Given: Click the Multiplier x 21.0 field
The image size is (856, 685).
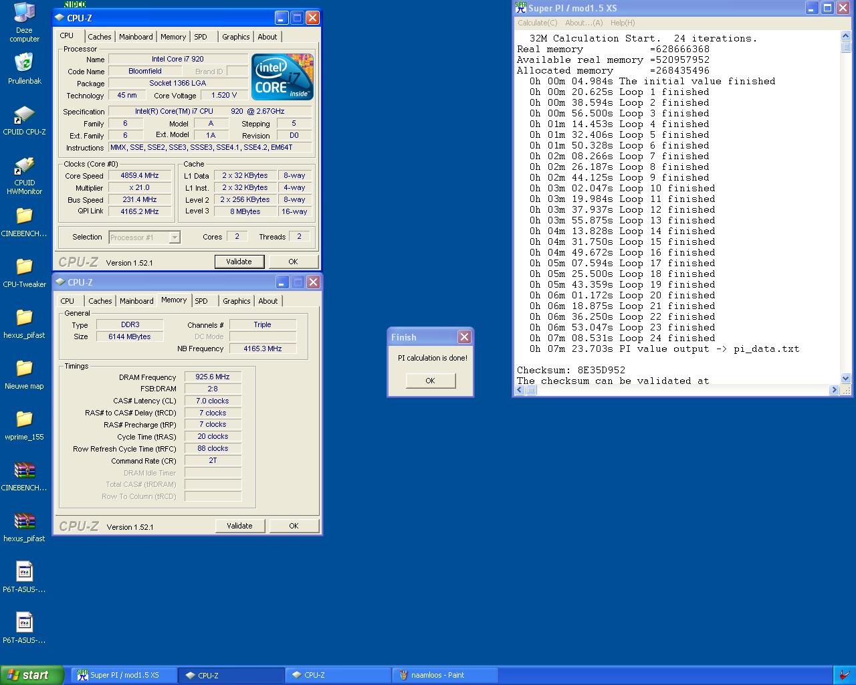Looking at the screenshot, I should tap(140, 188).
